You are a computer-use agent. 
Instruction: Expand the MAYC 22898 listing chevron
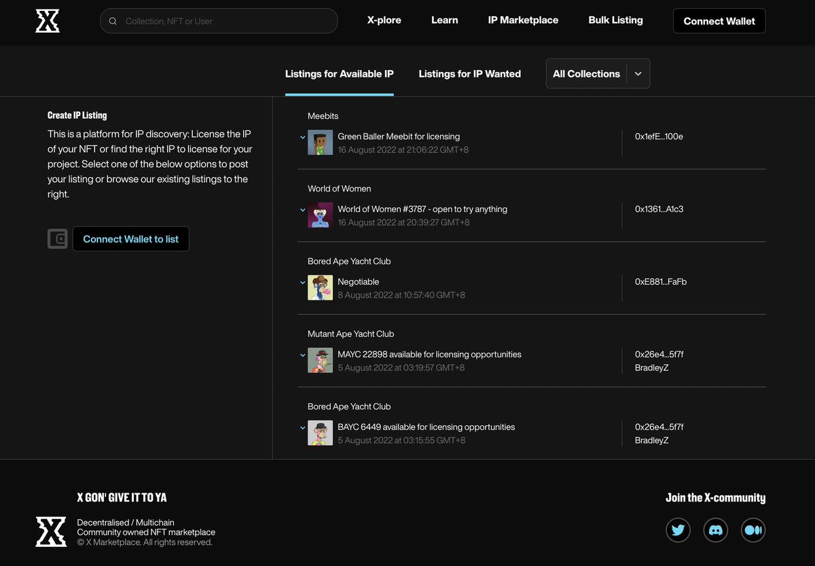[x=303, y=355]
